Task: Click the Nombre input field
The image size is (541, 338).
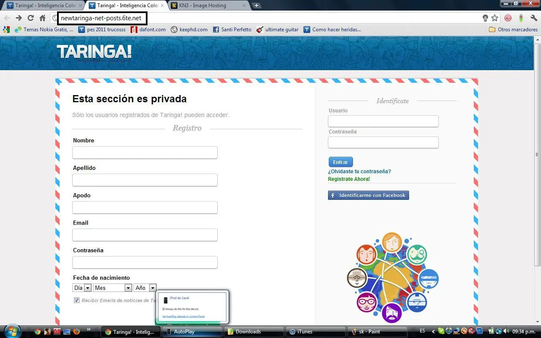Action: tap(145, 153)
